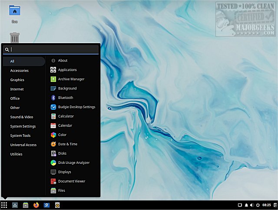Select the Universal Access category
Viewport: 278px width, 210px height.
pyautogui.click(x=24, y=145)
